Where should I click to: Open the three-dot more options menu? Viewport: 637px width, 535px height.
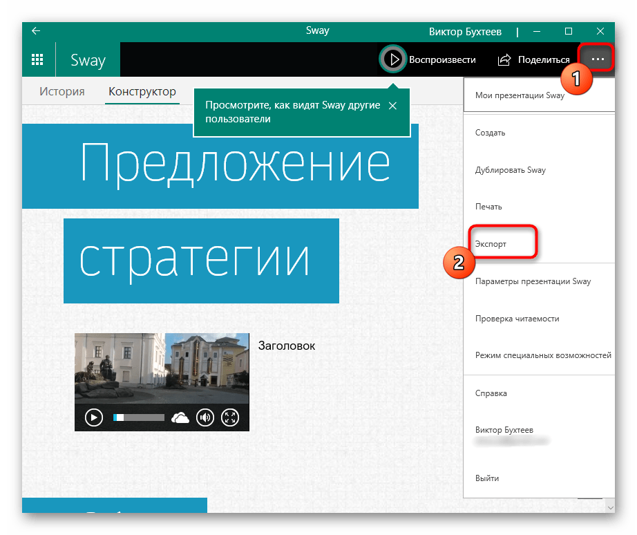click(598, 59)
